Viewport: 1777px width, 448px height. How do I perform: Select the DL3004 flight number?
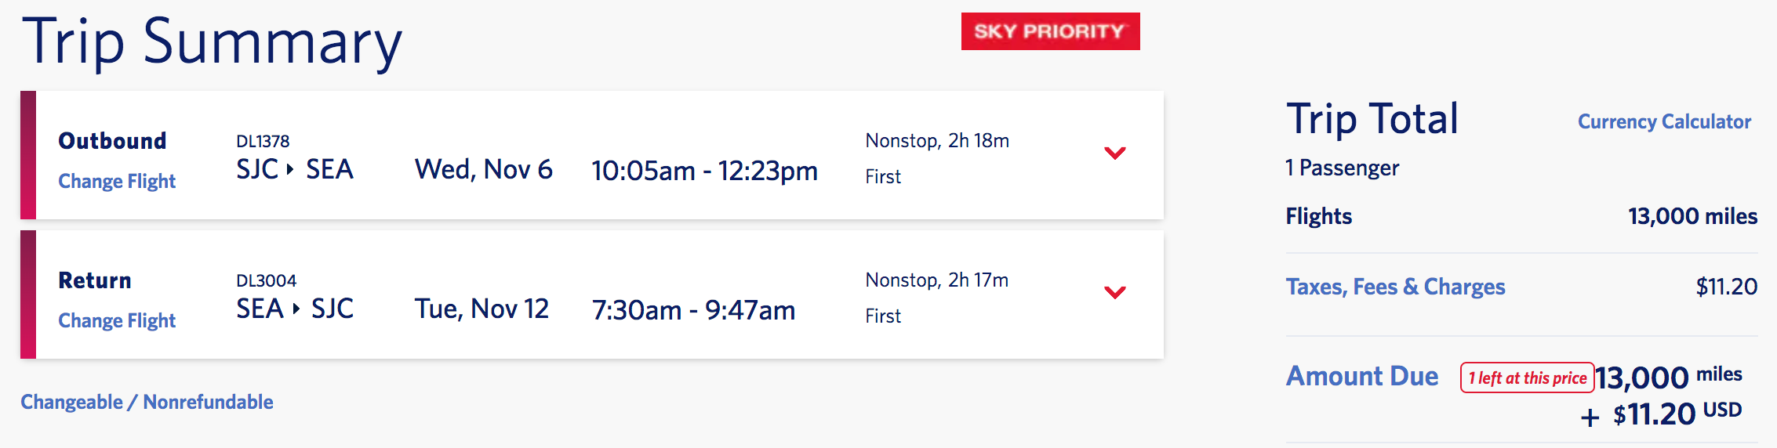[266, 280]
